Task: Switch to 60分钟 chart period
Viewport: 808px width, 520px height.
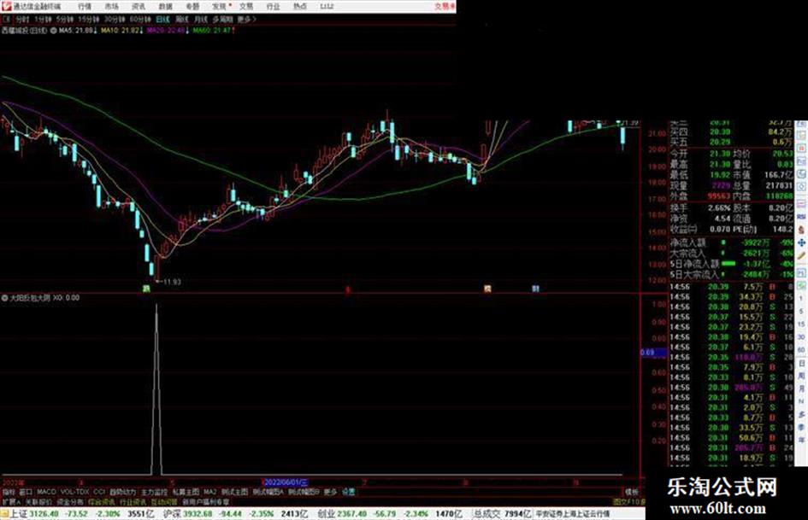Action: pyautogui.click(x=139, y=19)
